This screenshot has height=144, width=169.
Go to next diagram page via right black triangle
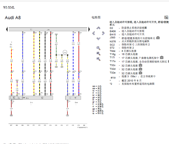[x=89, y=29]
